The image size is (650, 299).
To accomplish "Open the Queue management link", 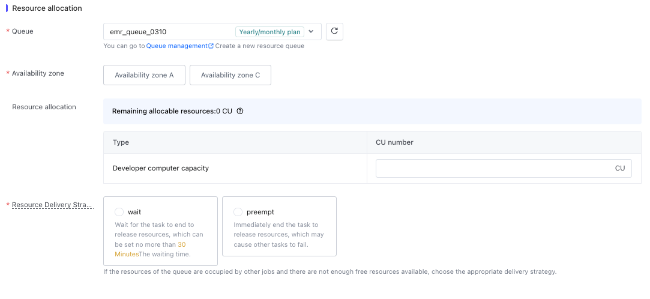I will point(176,46).
